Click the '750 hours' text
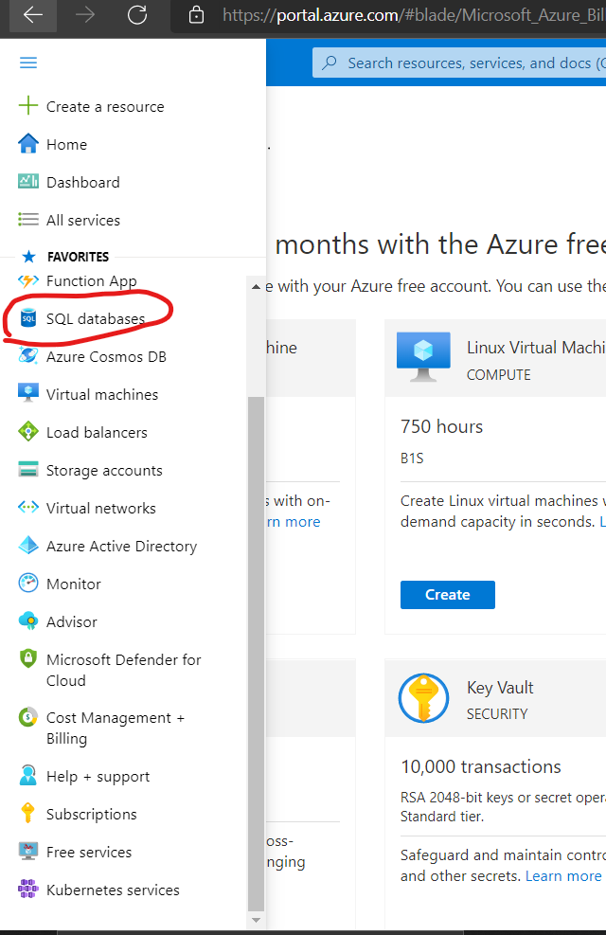Viewport: 606px width, 935px height. coord(441,426)
